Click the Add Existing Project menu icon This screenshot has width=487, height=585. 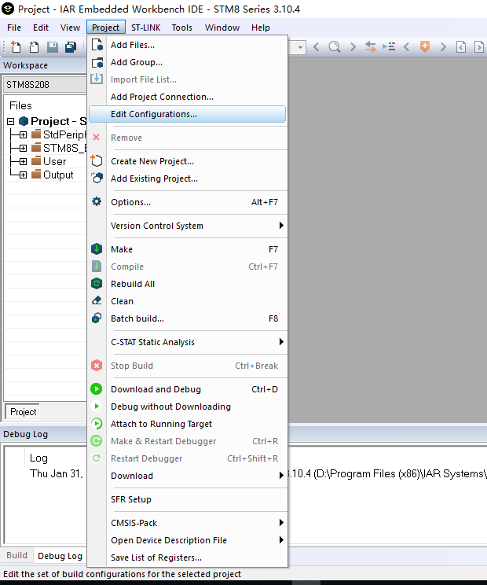97,178
